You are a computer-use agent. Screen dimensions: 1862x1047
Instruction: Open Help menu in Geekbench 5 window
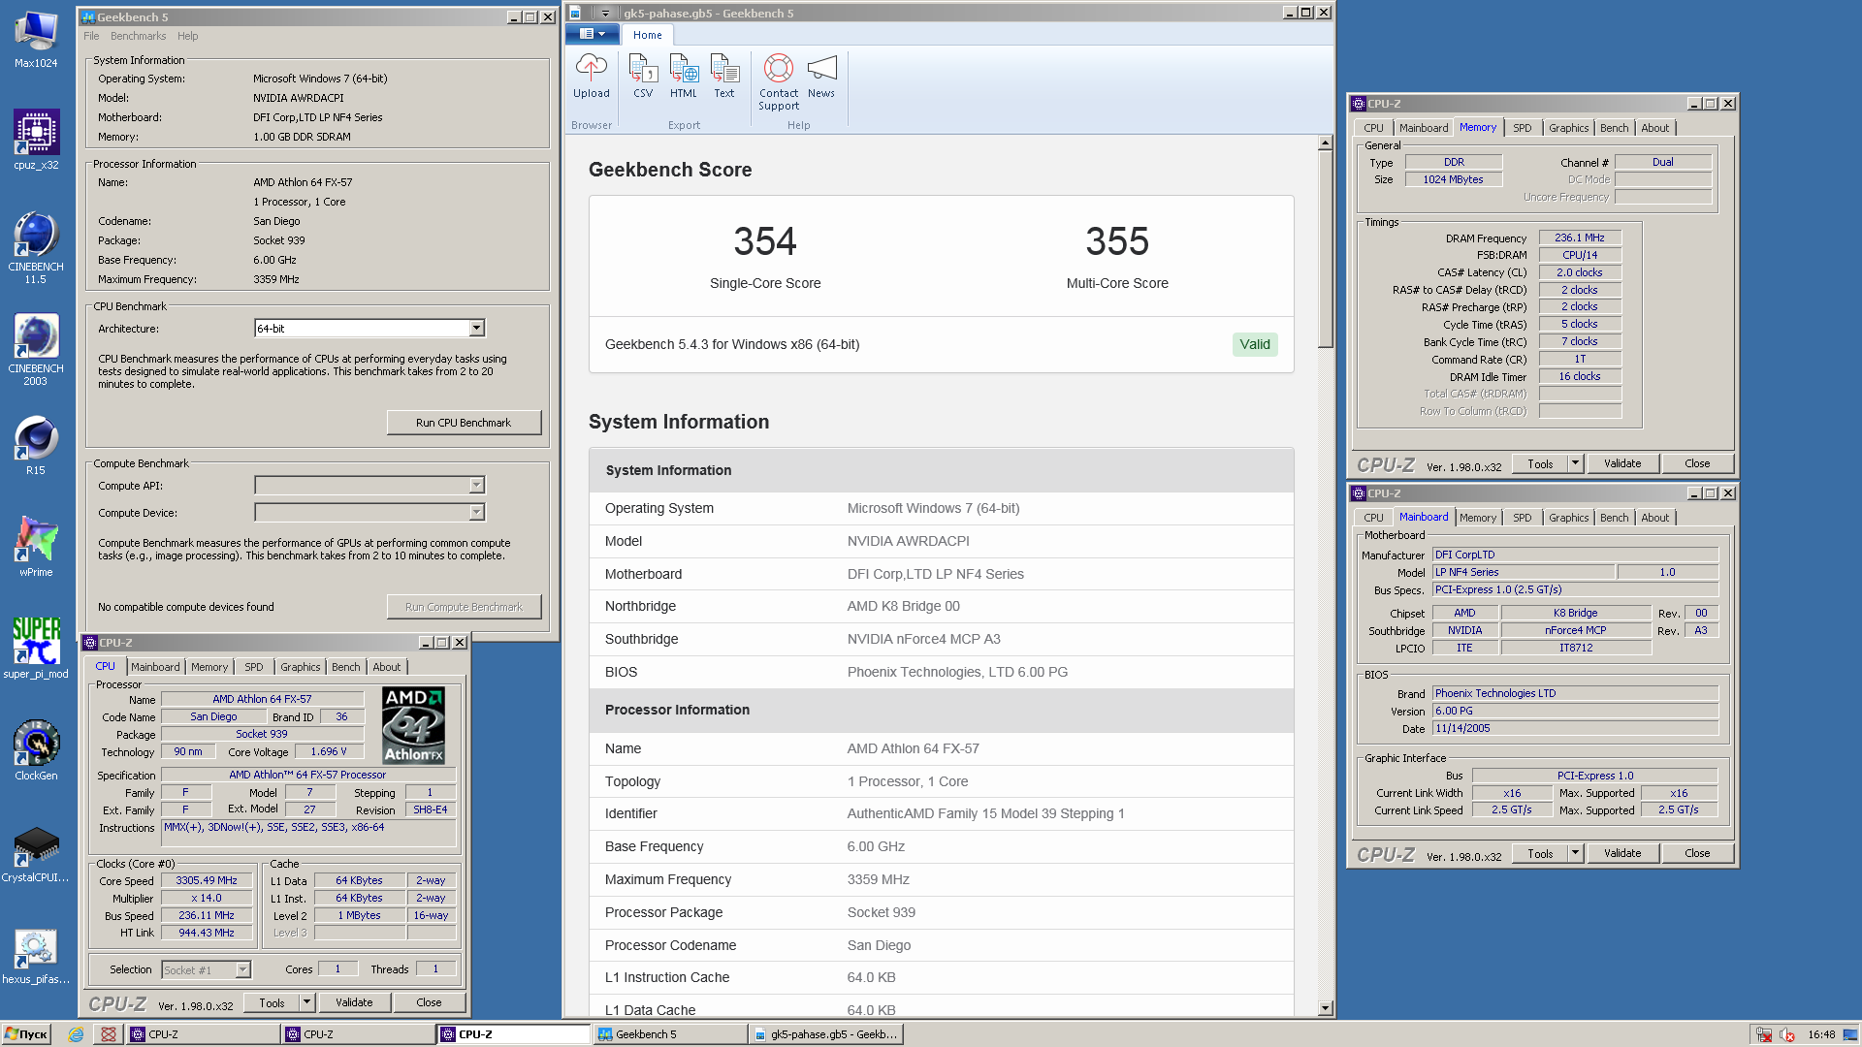187,36
